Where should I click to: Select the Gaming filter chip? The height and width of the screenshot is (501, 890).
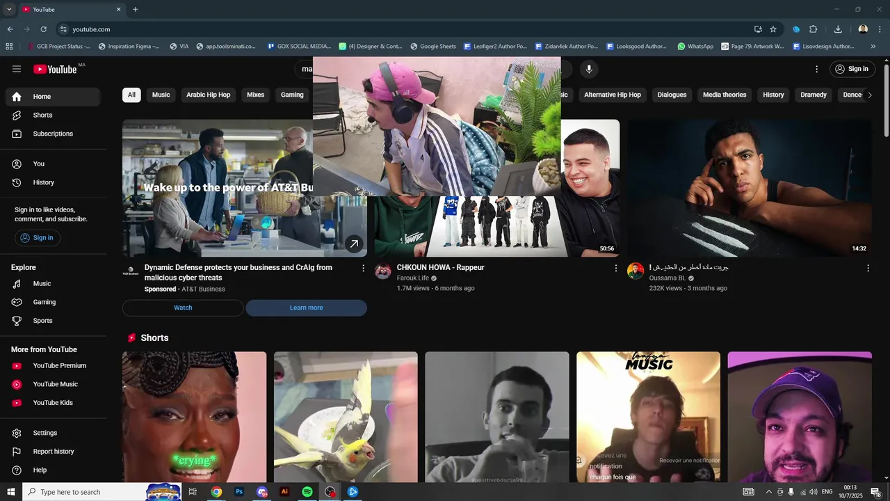coord(292,95)
